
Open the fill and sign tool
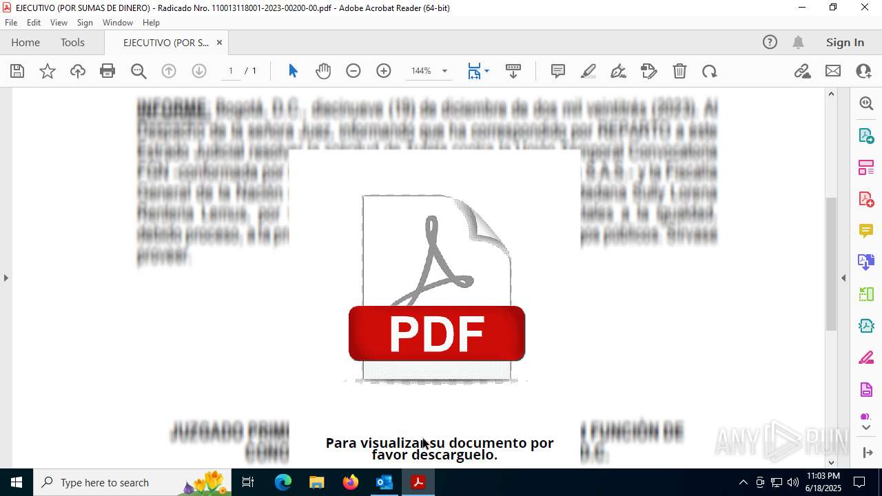(649, 71)
